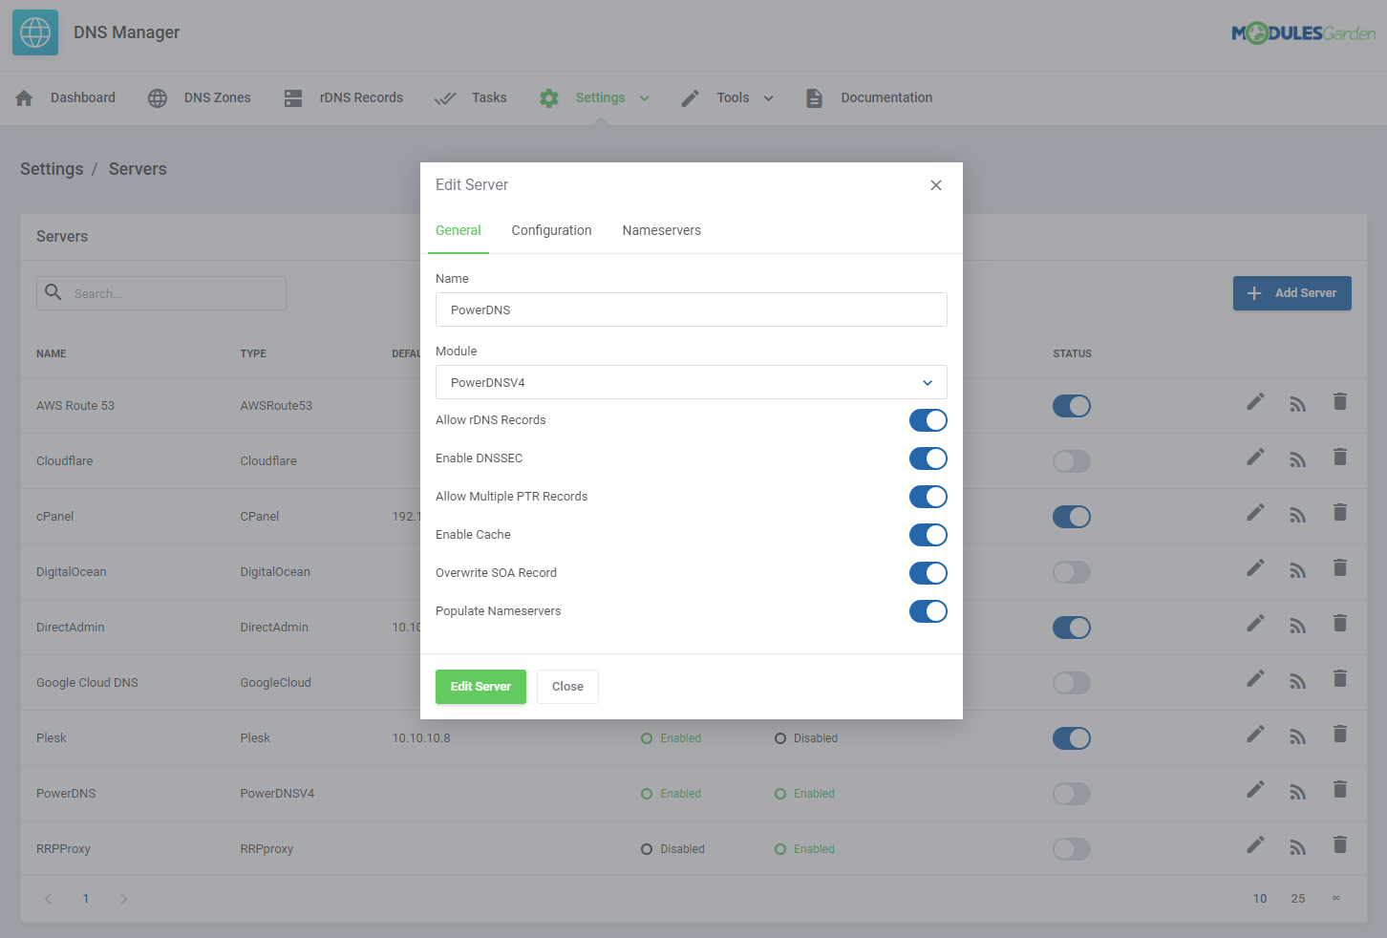Click the search magnifier in Servers panel
The height and width of the screenshot is (938, 1387).
[53, 292]
